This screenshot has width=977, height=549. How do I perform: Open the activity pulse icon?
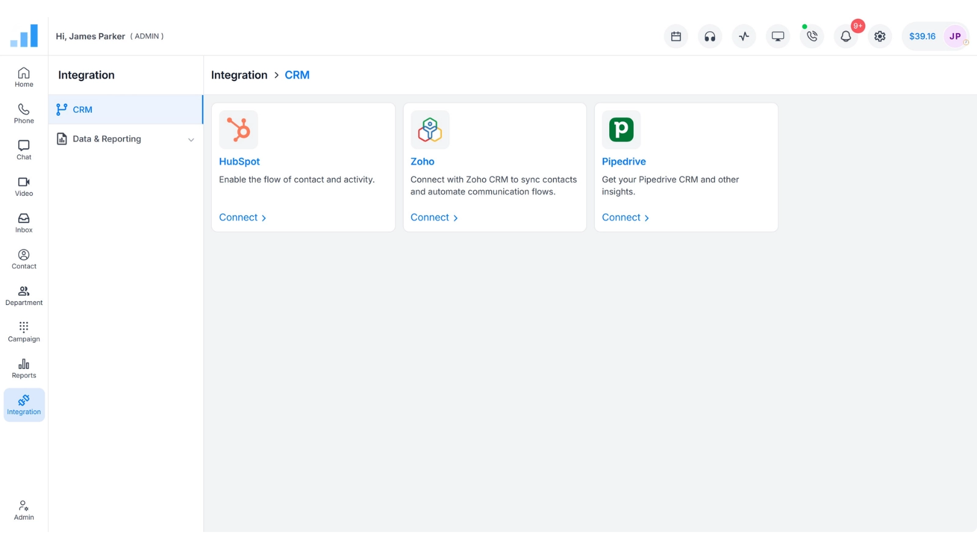744,36
